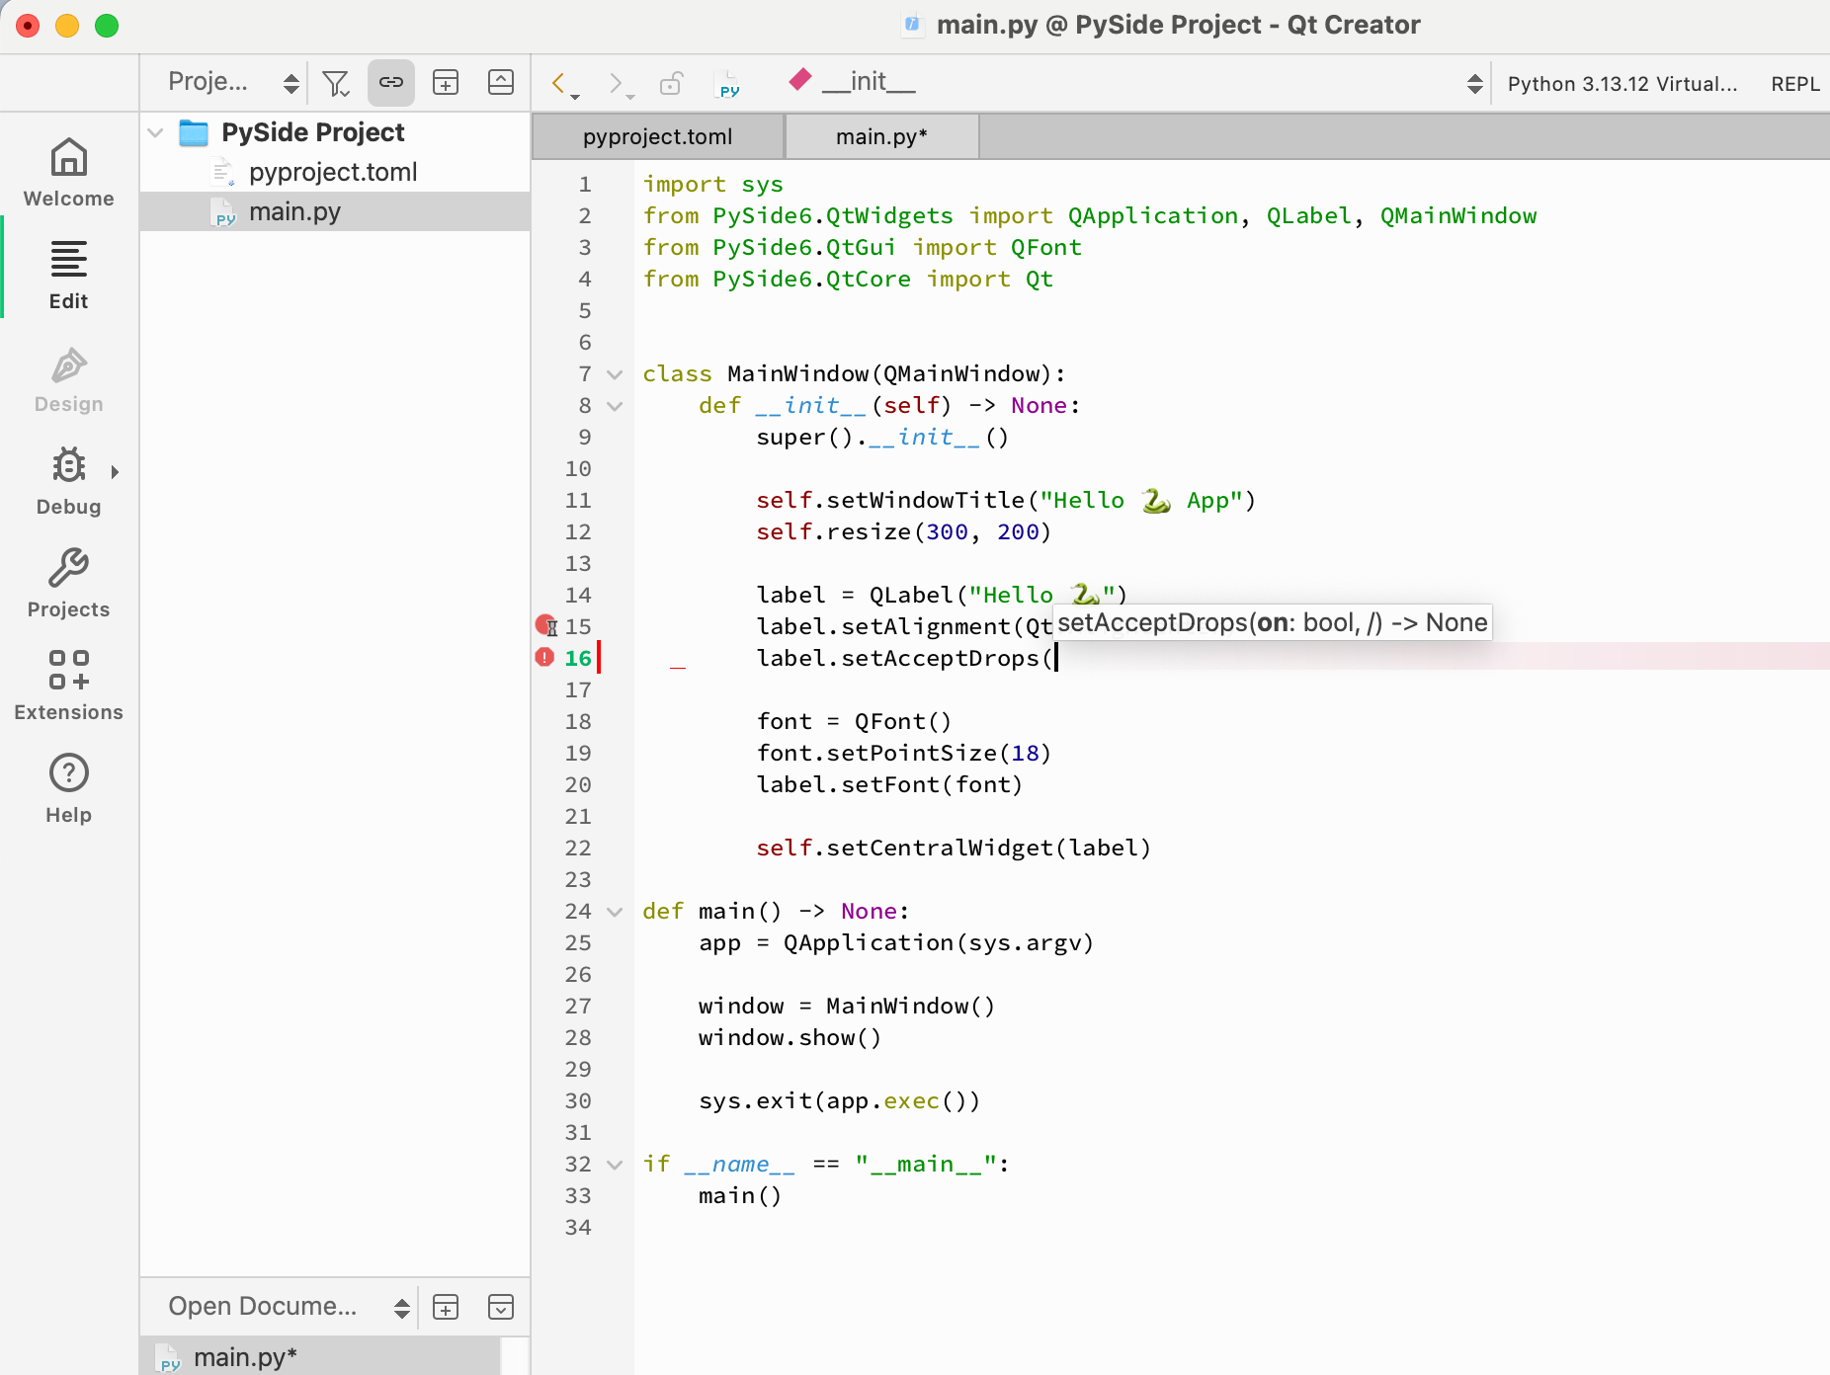Screen dimensions: 1830x1375
Task: Collapse the MainWindow class fold on line 7
Action: pyautogui.click(x=614, y=374)
